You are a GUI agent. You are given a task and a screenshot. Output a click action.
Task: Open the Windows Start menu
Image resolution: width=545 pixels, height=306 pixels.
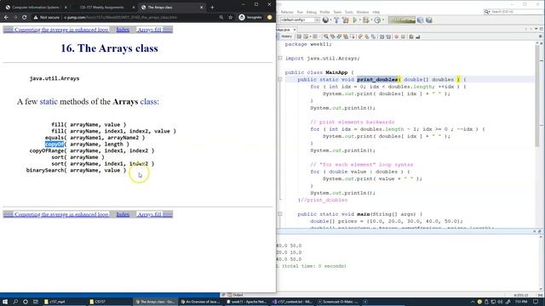(x=5, y=302)
